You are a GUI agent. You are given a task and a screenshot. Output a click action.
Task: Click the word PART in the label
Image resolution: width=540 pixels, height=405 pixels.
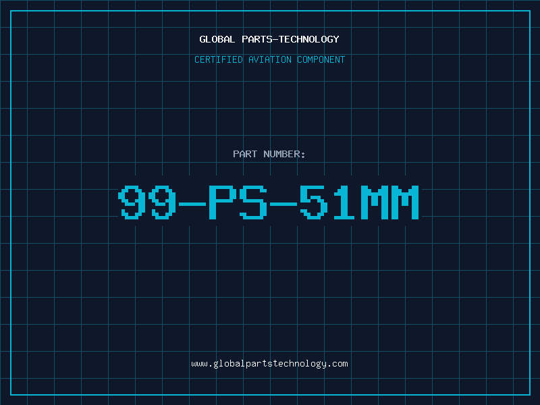(x=245, y=154)
